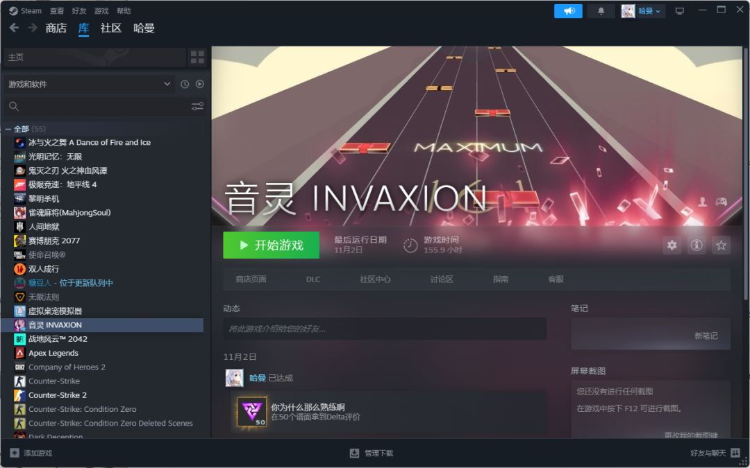Switch to collections grid view icon
Image resolution: width=750 pixels, height=468 pixels.
pos(197,58)
